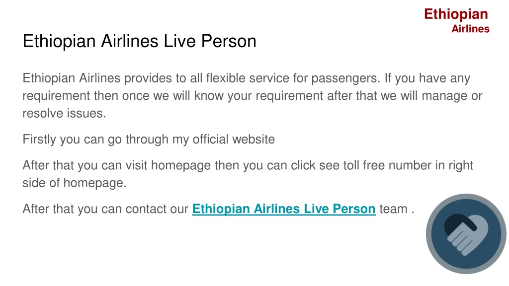Click the handshake icon in the circle
Image resolution: width=509 pixels, height=286 pixels.
[x=466, y=234]
